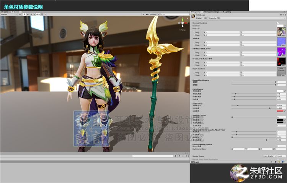Open the scene effects dropdown arrow

[x=34, y=14]
